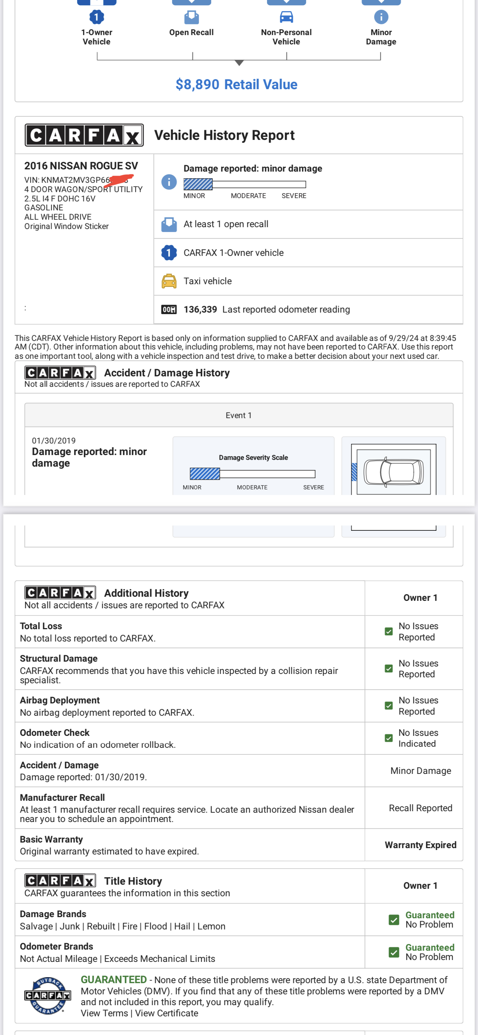
Task: Click the Open Recall envelope icon at top
Action: point(191,17)
